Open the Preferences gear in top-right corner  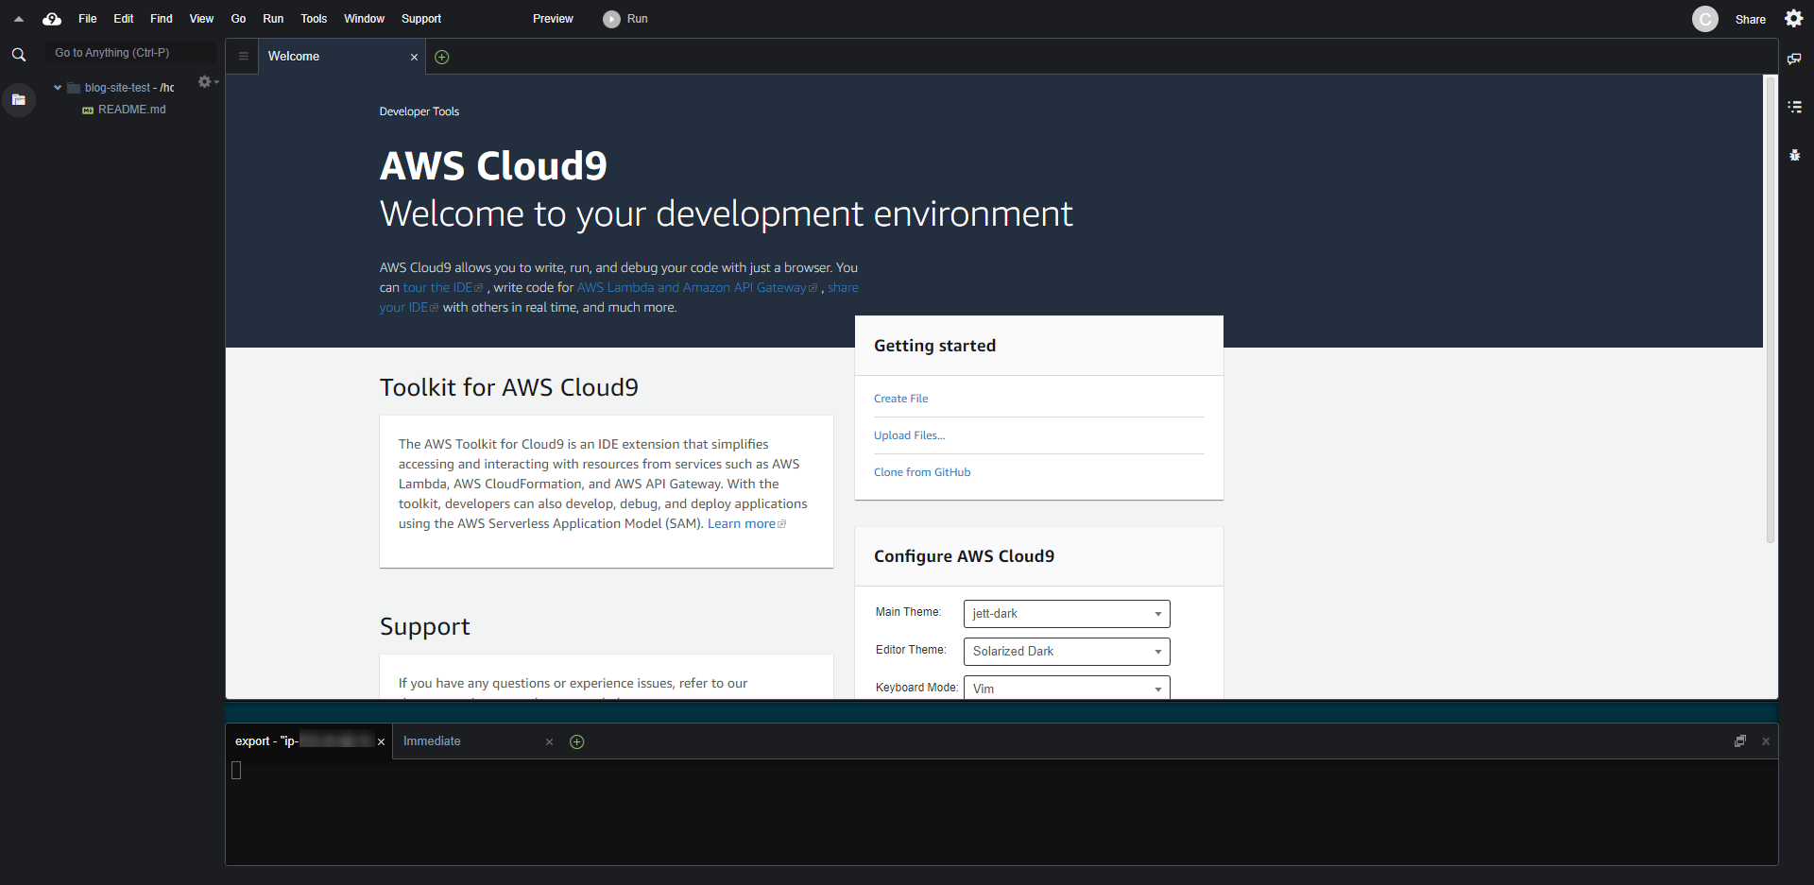pos(1793,19)
